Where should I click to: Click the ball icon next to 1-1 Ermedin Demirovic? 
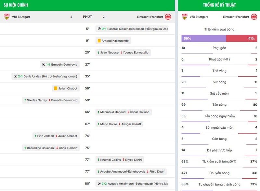(x=44, y=65)
